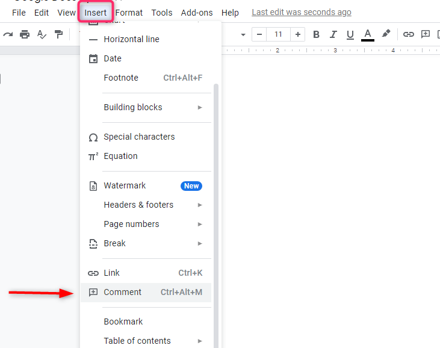This screenshot has height=348, width=440.
Task: Decrease font size with minus button
Action: click(x=259, y=34)
